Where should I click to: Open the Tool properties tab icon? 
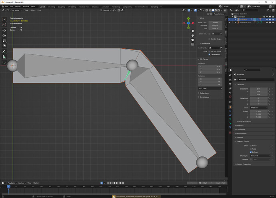click(230, 75)
